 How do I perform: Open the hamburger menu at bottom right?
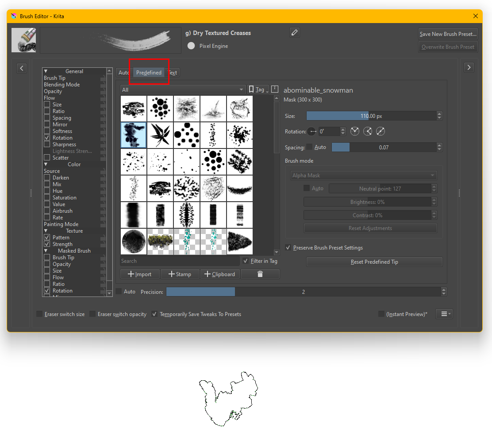click(x=444, y=314)
